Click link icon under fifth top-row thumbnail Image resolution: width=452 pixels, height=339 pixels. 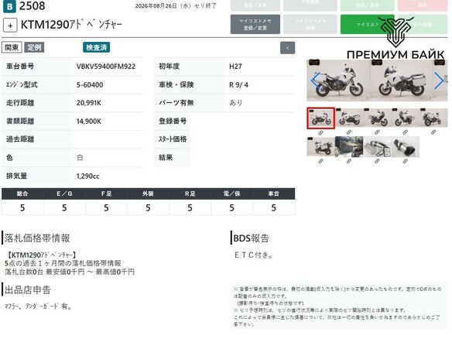433,132
